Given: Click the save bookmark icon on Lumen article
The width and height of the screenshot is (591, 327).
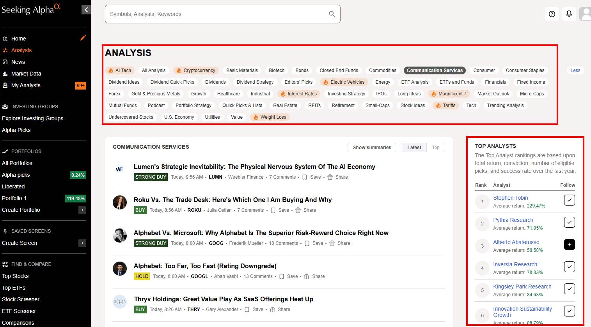Looking at the screenshot, I should [x=305, y=177].
